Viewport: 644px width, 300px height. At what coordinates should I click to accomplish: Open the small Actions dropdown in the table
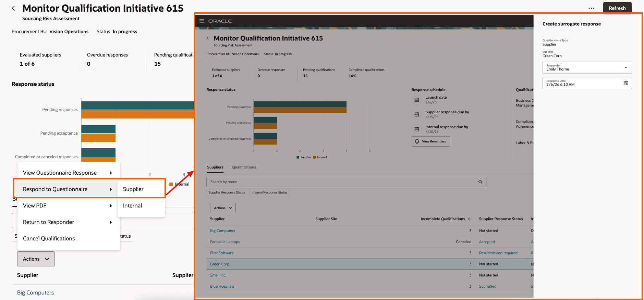(x=223, y=208)
